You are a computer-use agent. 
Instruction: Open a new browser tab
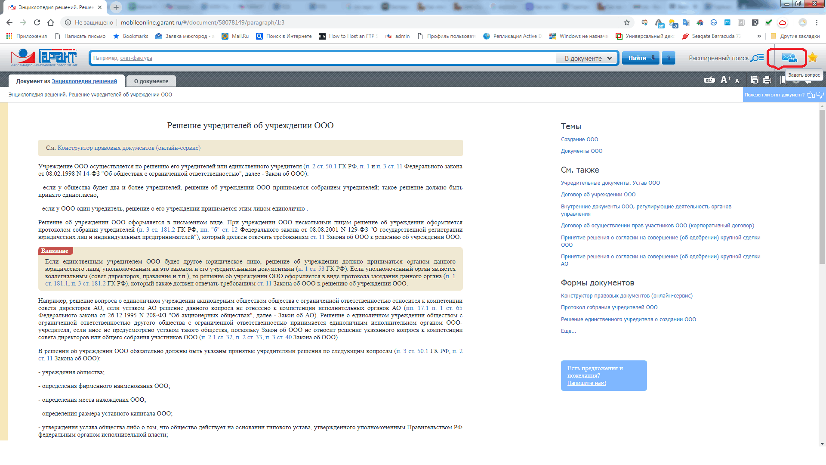click(116, 7)
